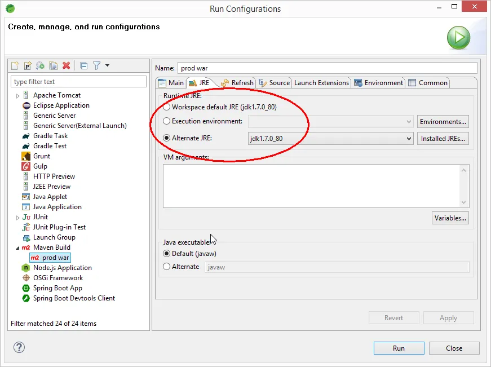This screenshot has height=367, width=491.
Task: Click the New prototype configuration icon
Action: click(x=28, y=65)
